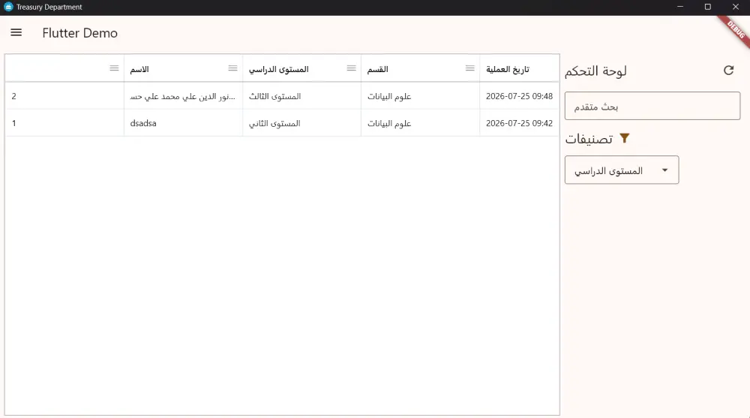Click the filter funnel icon beside تصنيفات
This screenshot has height=418, width=750.
(x=625, y=138)
